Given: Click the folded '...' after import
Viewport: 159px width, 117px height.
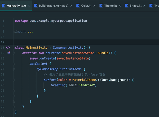Looking at the screenshot, I should [x=30, y=32].
